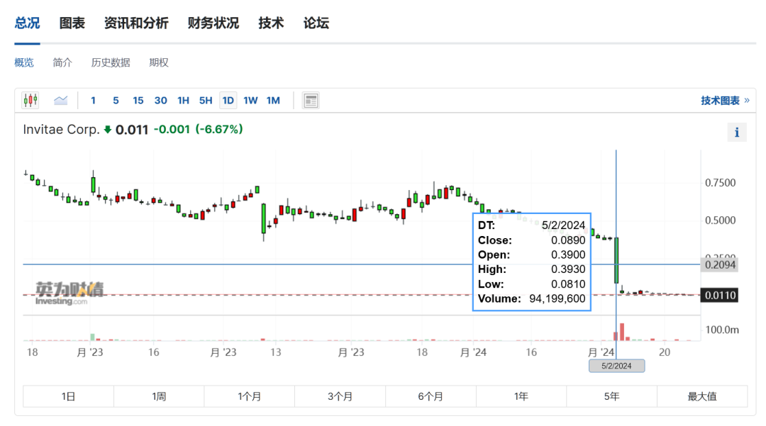The width and height of the screenshot is (766, 426).
Task: Click the blue info icon
Action: coord(737,133)
